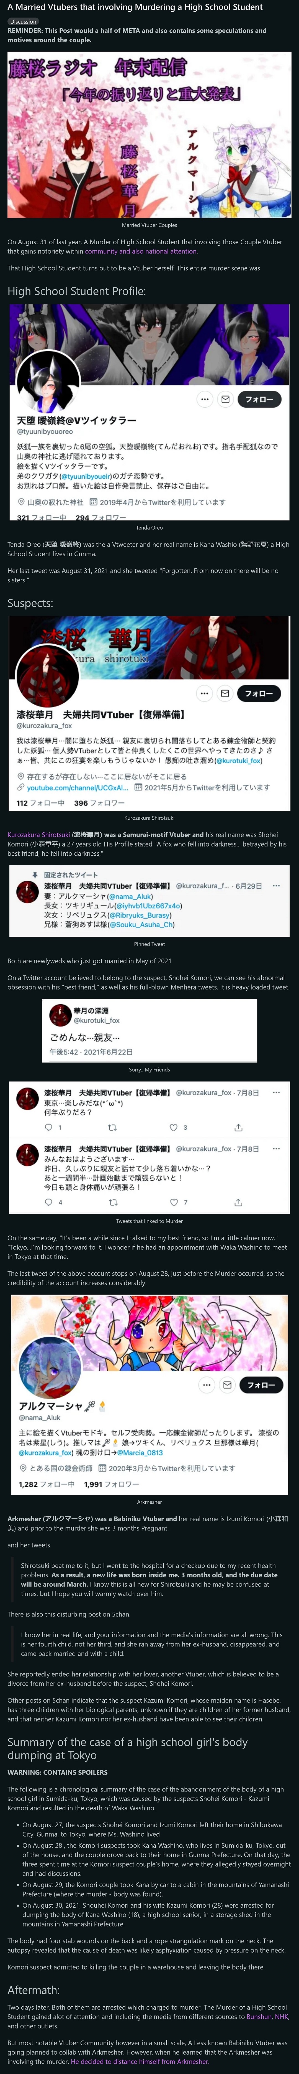Click the share icon on the second July 8 tweet

tap(238, 1202)
